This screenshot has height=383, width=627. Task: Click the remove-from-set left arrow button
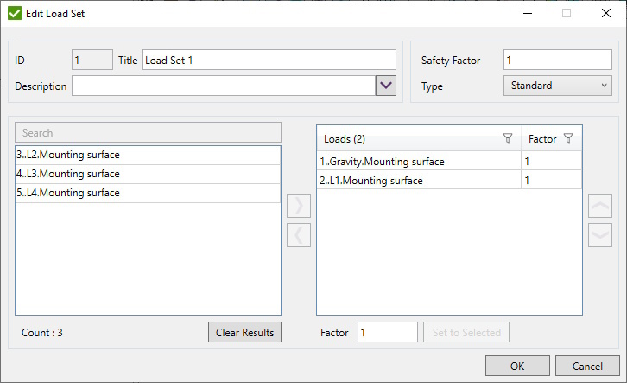(298, 234)
